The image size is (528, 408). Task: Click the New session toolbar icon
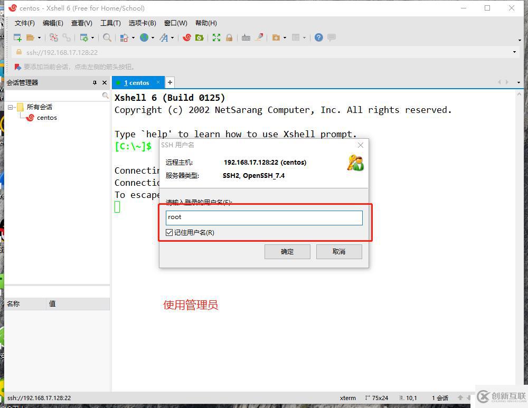coord(17,37)
